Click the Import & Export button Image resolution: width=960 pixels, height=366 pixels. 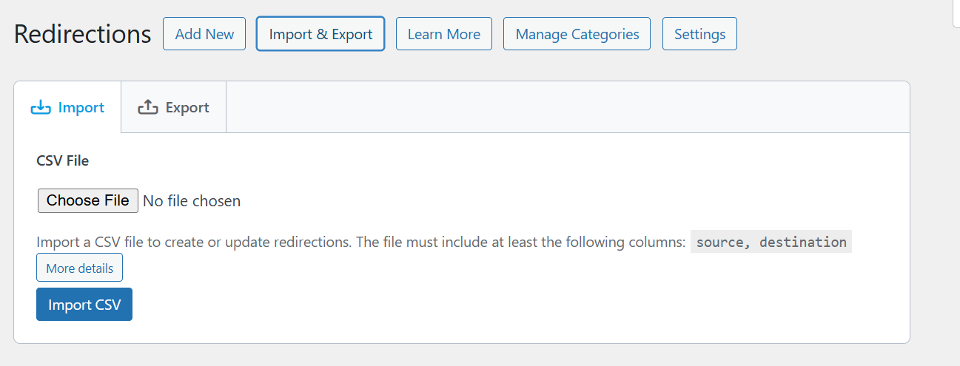click(x=320, y=34)
